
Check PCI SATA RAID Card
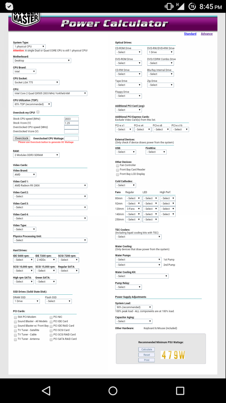pyautogui.click(x=51, y=339)
